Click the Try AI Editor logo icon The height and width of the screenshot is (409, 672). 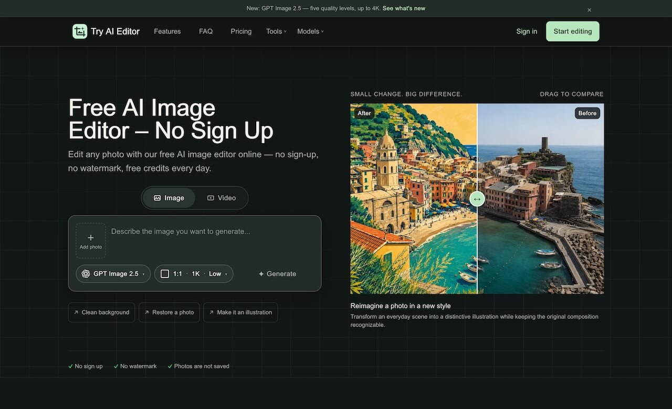tap(80, 31)
